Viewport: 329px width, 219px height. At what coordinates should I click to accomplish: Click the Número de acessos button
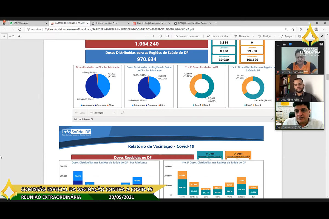[x=188, y=36]
